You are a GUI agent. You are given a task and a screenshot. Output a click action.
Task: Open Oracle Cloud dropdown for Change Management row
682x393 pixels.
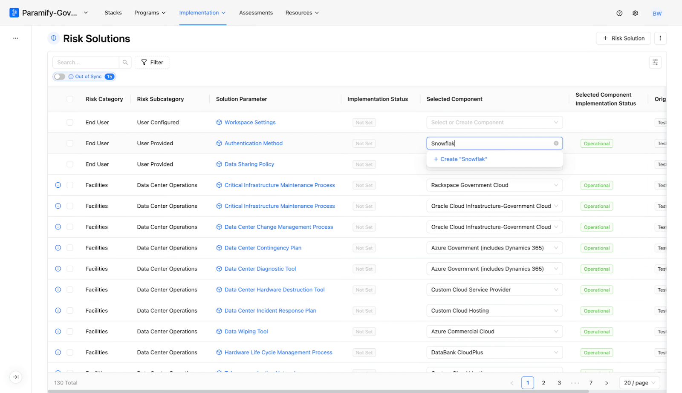pyautogui.click(x=494, y=227)
